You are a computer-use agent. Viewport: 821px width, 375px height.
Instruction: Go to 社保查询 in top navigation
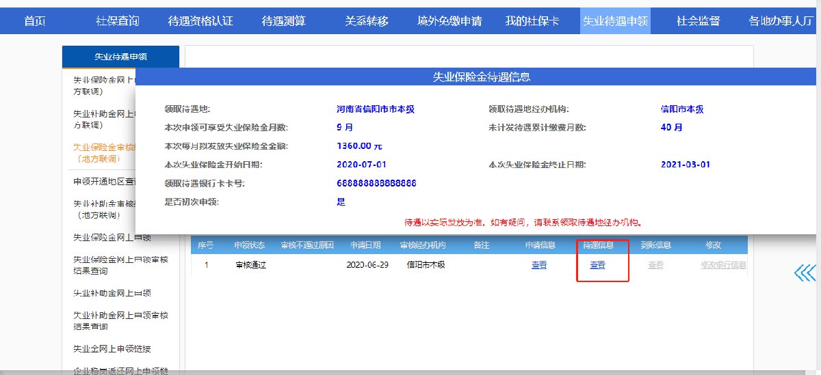pyautogui.click(x=117, y=20)
